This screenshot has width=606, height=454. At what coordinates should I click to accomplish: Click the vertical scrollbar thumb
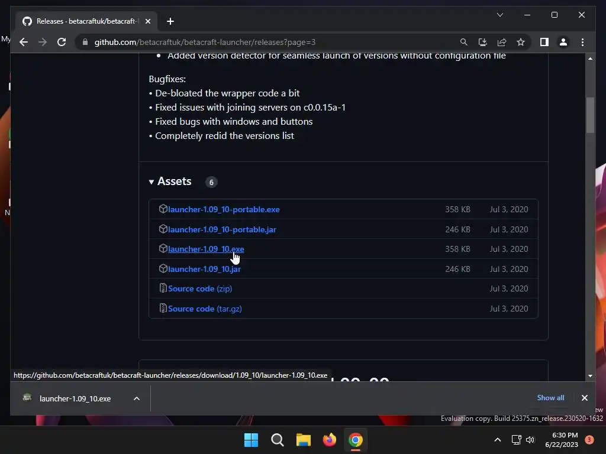pos(590,115)
